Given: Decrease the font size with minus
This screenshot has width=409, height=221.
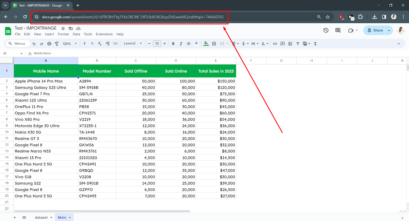Looking at the screenshot, I should (x=149, y=44).
